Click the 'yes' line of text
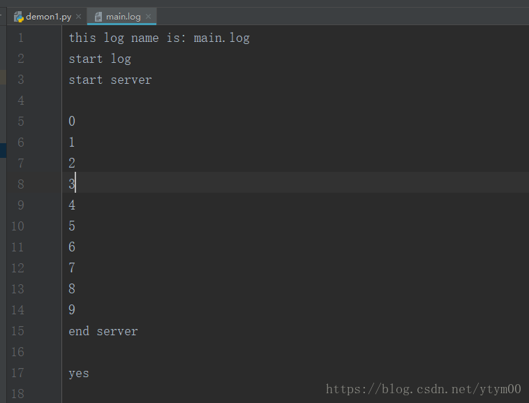529x403 pixels. (x=79, y=373)
